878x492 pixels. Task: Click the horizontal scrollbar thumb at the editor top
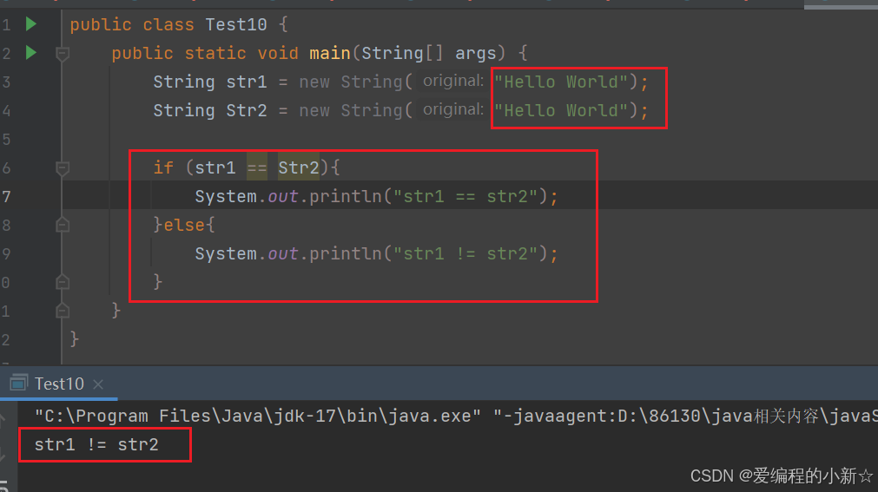pos(841,5)
